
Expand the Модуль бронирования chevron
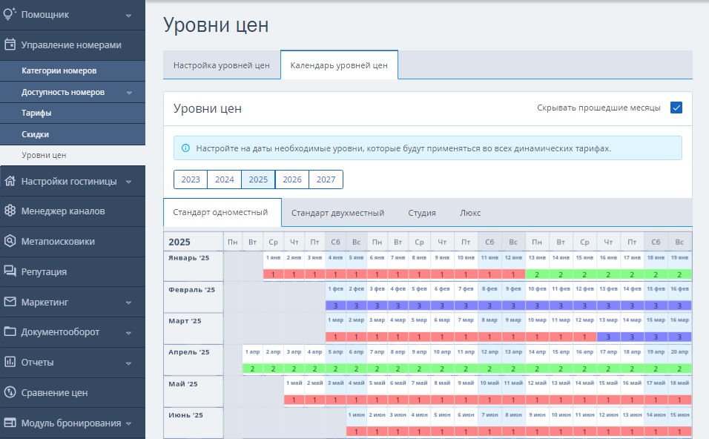[x=128, y=423]
